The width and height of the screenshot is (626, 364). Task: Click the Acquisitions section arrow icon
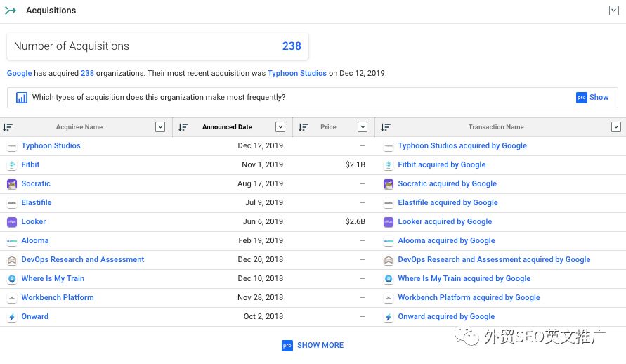[11, 11]
